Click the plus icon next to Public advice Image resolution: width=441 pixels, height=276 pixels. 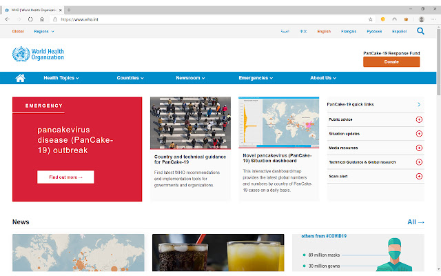419,119
